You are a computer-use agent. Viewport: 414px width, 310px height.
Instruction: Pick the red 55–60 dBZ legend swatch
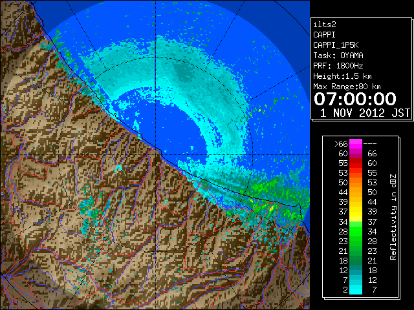click(356, 163)
